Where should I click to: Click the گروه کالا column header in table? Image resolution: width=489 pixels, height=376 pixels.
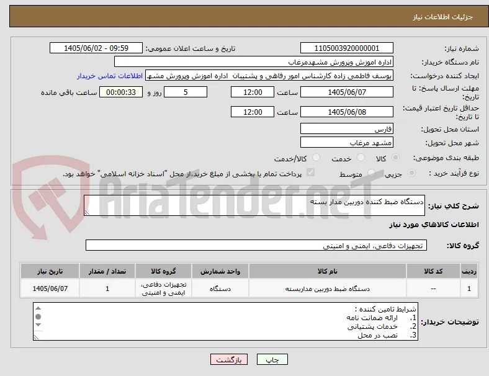point(163,271)
